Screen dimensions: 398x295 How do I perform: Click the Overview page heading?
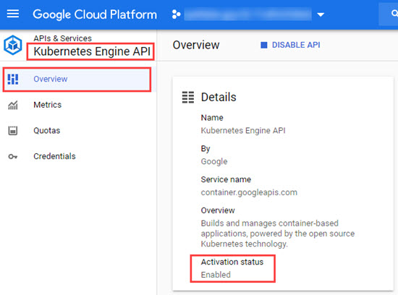[x=196, y=45]
